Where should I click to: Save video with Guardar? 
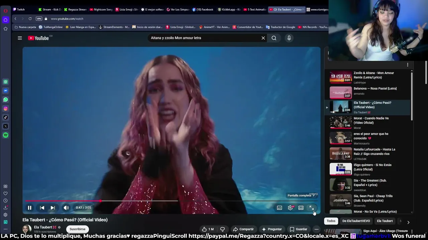298,229
